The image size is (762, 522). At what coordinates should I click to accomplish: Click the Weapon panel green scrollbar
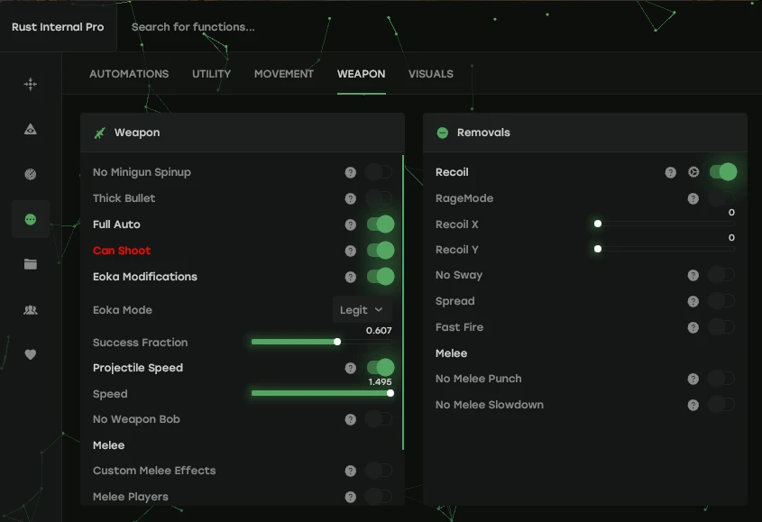403,302
